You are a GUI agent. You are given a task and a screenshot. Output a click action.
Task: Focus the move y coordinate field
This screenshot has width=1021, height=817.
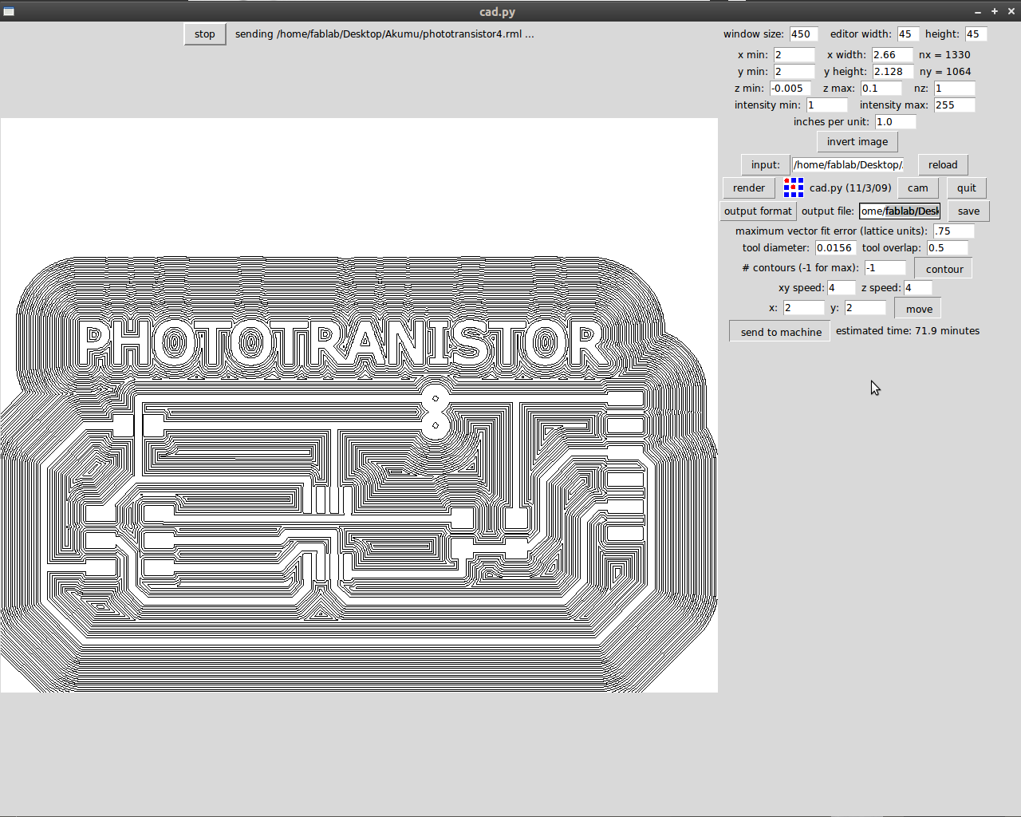[865, 308]
